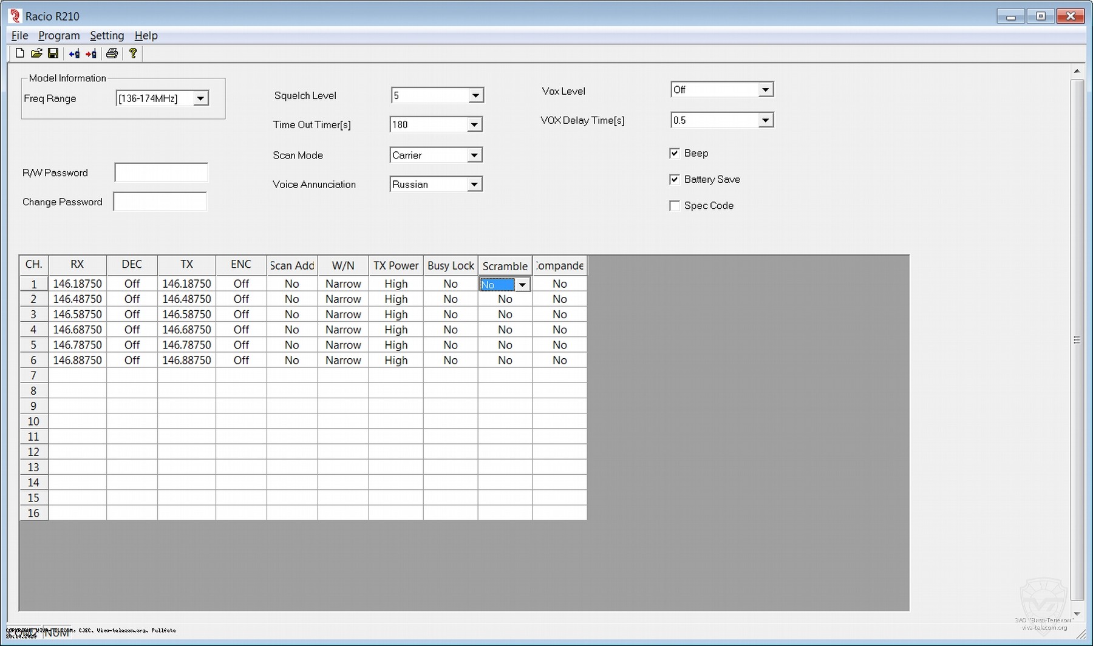Click the Save floppy disk icon
The height and width of the screenshot is (646, 1093).
pyautogui.click(x=53, y=53)
